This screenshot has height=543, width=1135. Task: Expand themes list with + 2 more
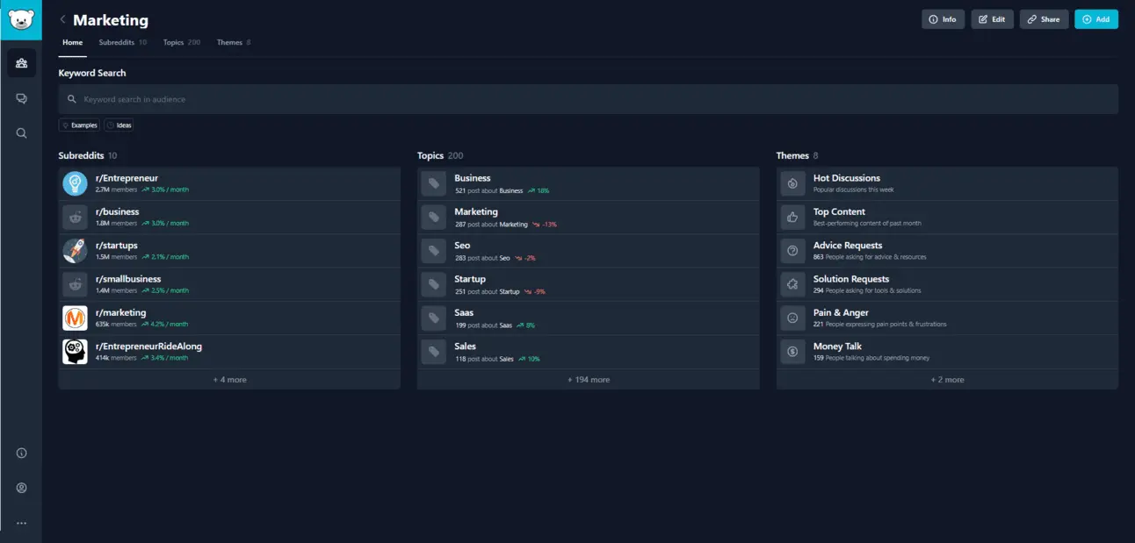click(947, 380)
